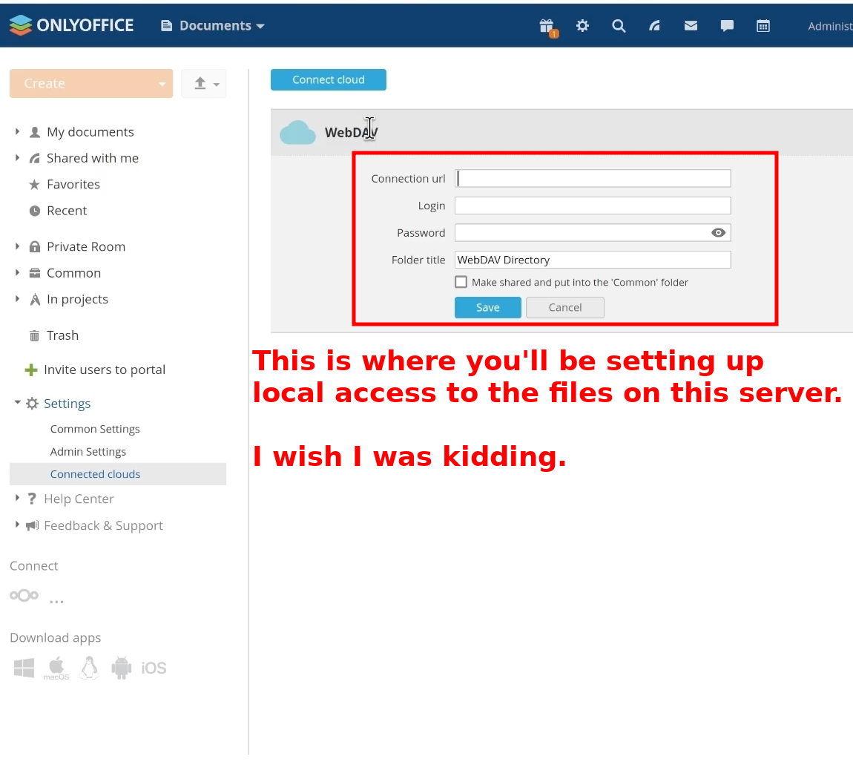Open the Favorites list
The height and width of the screenshot is (762, 853).
pyautogui.click(x=73, y=185)
